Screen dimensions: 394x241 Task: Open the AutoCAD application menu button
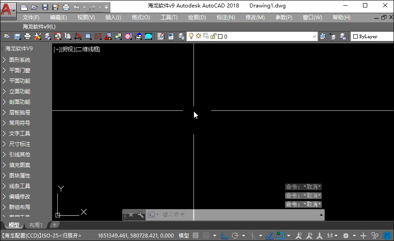tap(8, 11)
